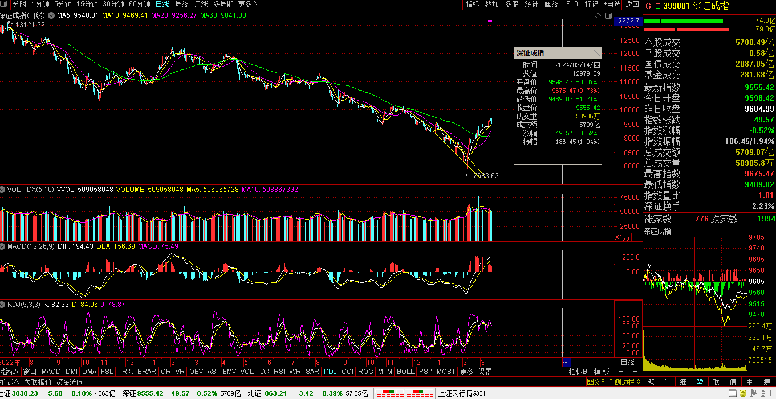Click the 筹 tab in the side panel
This screenshot has width=776, height=399.
(767, 382)
